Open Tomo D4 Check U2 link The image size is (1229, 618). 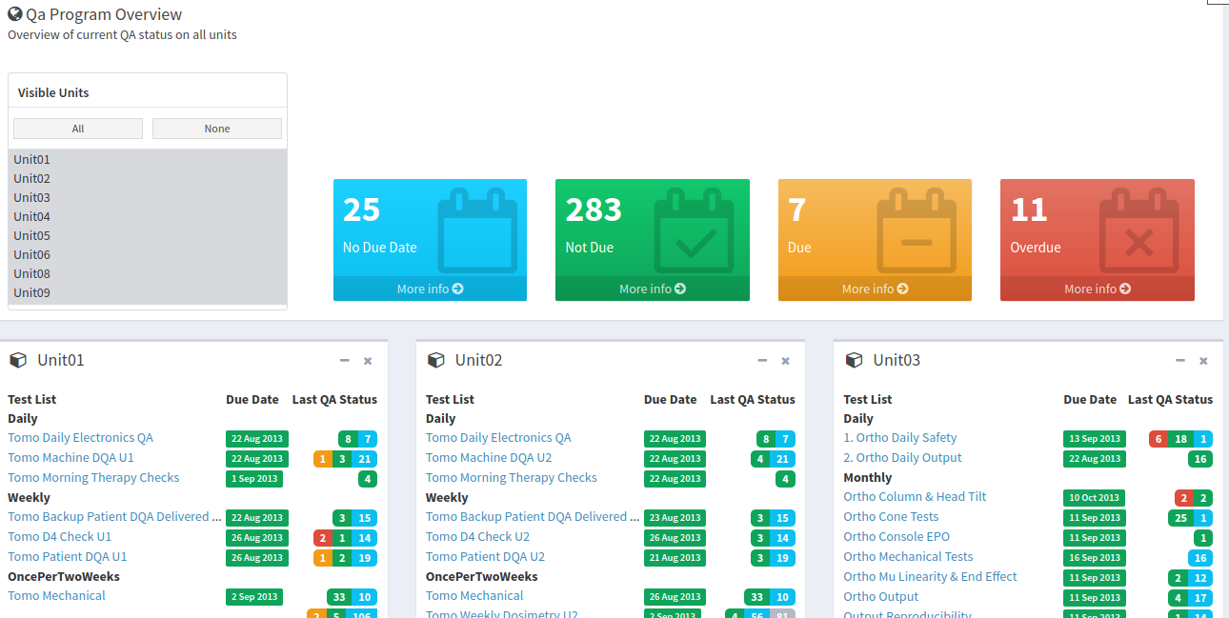477,537
